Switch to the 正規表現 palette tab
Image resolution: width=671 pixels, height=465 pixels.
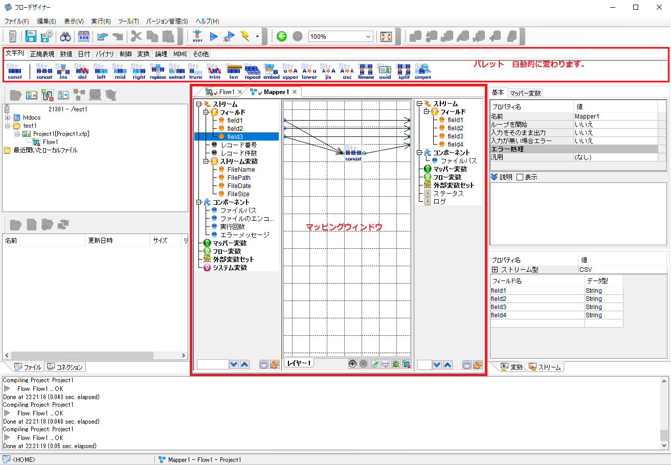pos(42,54)
